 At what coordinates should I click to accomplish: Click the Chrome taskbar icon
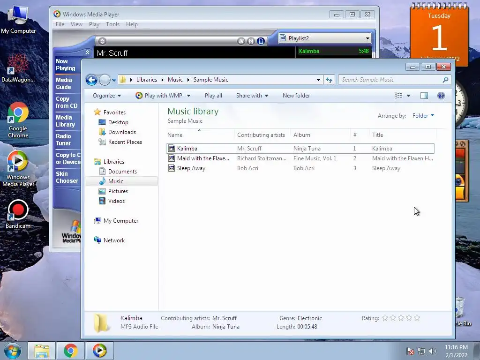[x=70, y=351]
